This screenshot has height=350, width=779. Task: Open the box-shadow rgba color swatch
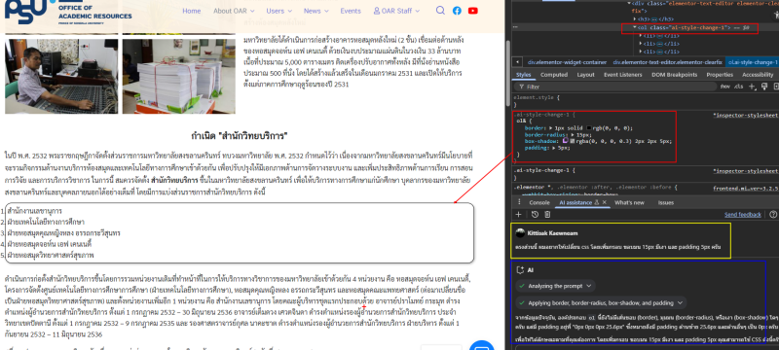pos(572,141)
